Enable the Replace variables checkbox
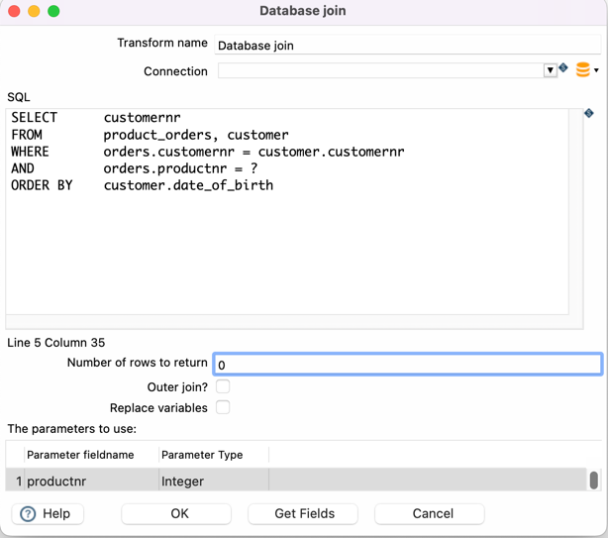This screenshot has height=538, width=608. click(x=223, y=407)
